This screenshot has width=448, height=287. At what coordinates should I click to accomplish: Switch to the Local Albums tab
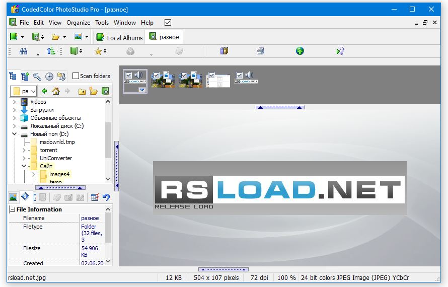tap(119, 37)
